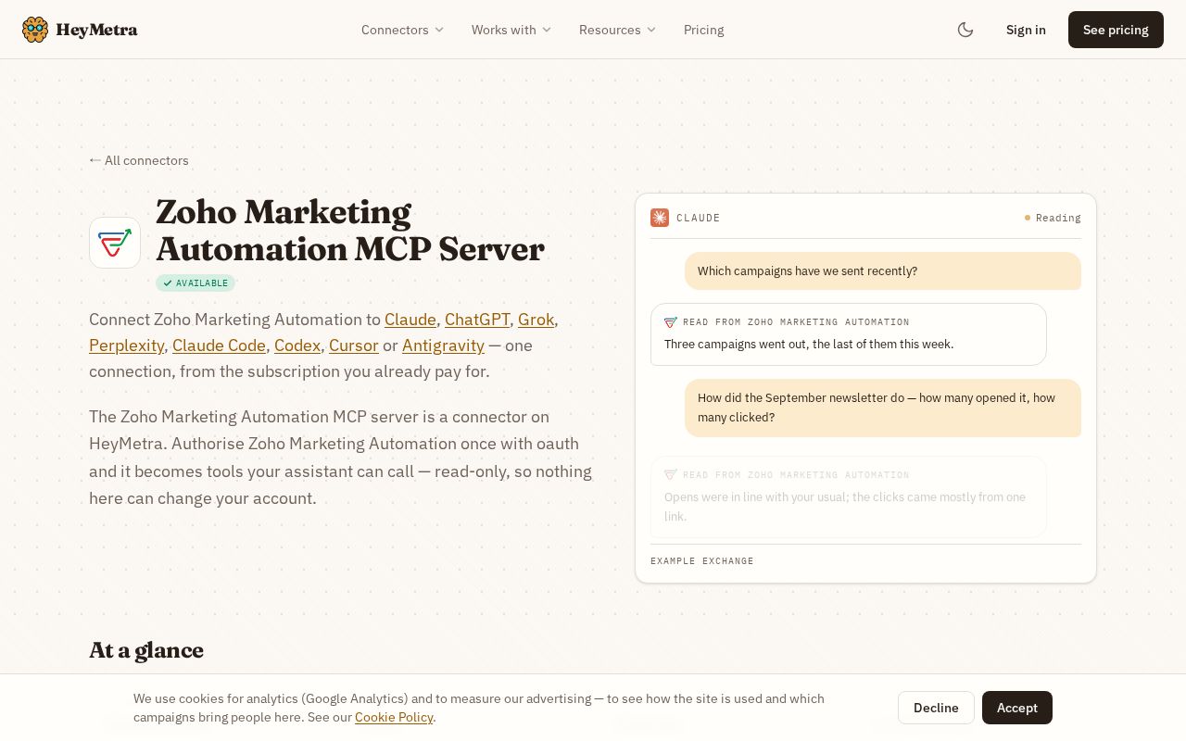Click the Zoho icon beside 'Three campaigns went out'

point(671,322)
